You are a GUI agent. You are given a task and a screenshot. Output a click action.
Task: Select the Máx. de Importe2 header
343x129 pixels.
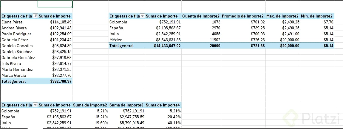281,16
